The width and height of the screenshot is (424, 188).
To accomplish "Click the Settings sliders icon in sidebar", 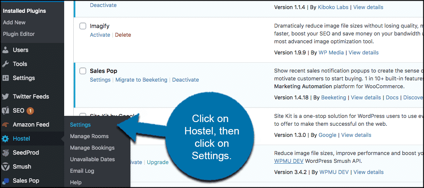I will pos(5,78).
